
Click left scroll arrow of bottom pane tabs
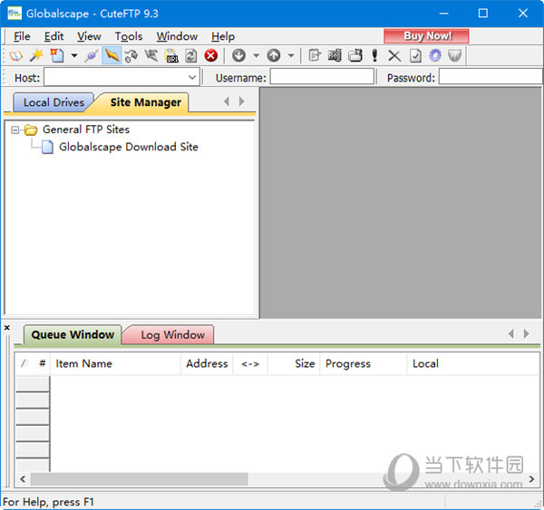(511, 333)
